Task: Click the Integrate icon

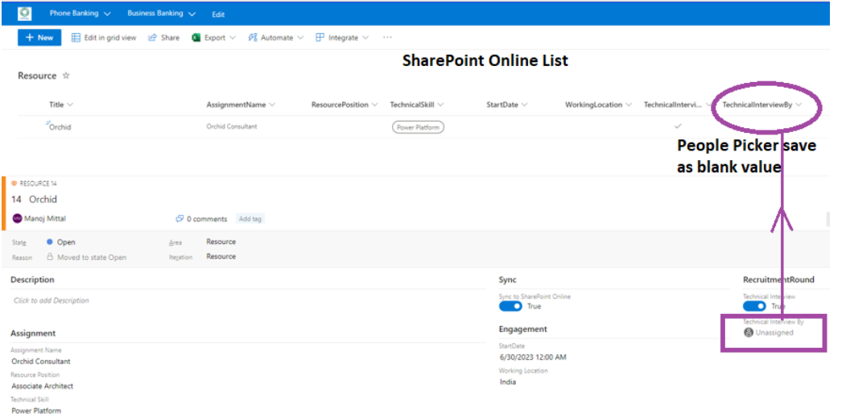Action: click(x=320, y=37)
